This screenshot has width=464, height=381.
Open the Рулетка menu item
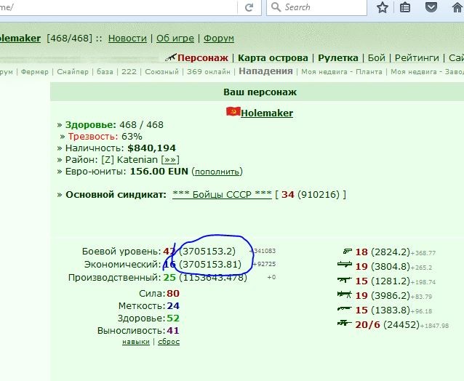(x=338, y=58)
